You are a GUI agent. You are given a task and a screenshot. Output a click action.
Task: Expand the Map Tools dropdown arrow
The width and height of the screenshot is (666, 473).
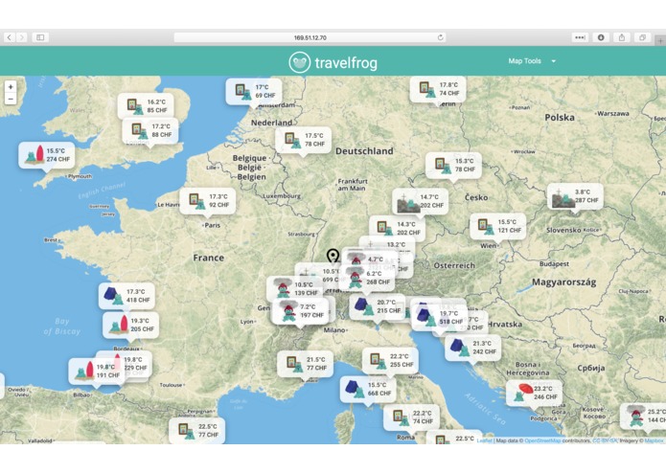point(554,61)
